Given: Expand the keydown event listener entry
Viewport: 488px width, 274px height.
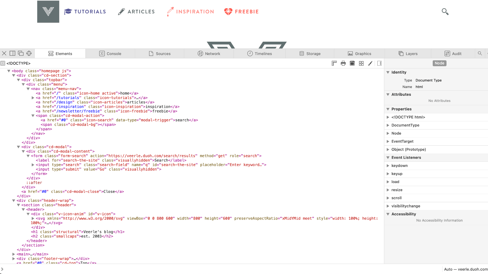Looking at the screenshot, I should 388,165.
